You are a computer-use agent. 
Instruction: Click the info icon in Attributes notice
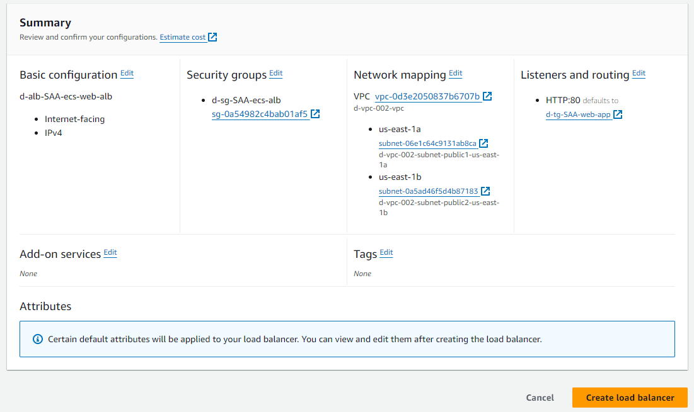(37, 339)
